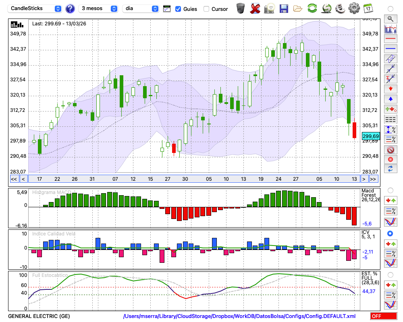Select the magnifying glass zoom tool
This screenshot has width=403, height=322.
click(x=391, y=19)
